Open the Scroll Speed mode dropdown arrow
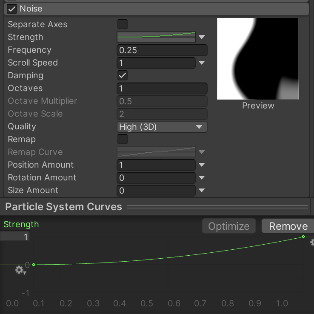The width and height of the screenshot is (314, 314). (x=202, y=63)
